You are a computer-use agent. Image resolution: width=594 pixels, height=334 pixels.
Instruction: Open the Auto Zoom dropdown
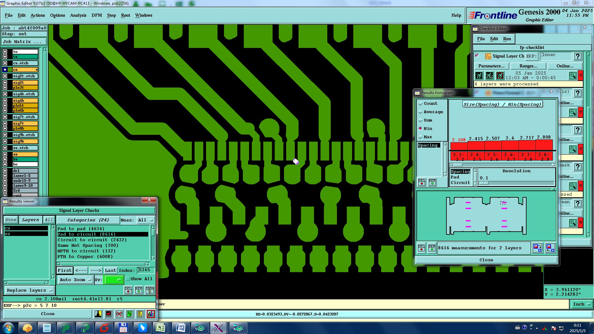coord(75,280)
